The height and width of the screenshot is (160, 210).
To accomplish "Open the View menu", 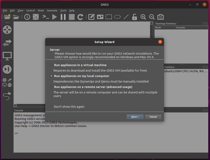I will tap(20, 10).
